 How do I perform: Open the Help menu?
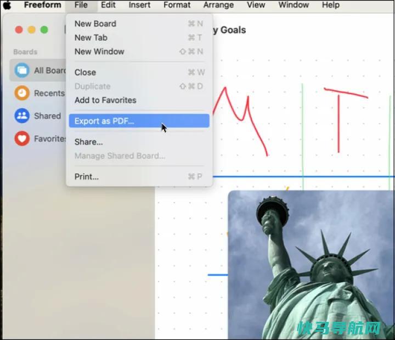pos(330,5)
